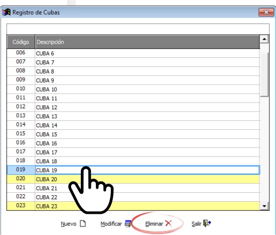Select the row CUBA 9

[133, 81]
